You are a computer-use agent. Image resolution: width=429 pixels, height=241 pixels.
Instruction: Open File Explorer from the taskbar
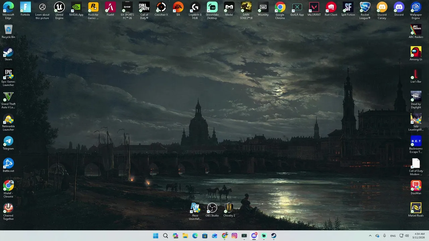click(185, 236)
